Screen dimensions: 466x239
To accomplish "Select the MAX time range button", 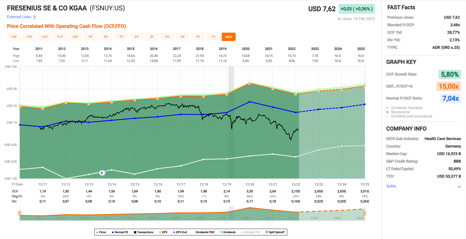I will click(228, 37).
